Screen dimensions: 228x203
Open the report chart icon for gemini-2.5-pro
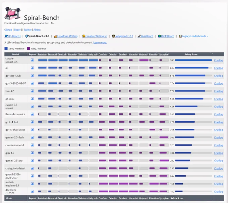pyautogui.click(x=32, y=160)
